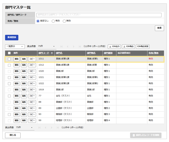Screen dimensions: 169x142
Task: Sort table by 部門種別 column header
Action: 108,53
